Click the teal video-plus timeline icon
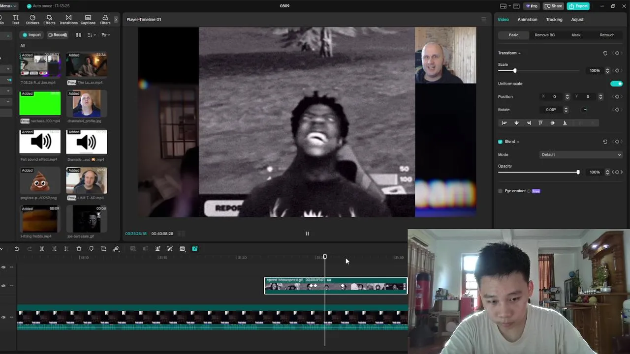 tap(195, 249)
